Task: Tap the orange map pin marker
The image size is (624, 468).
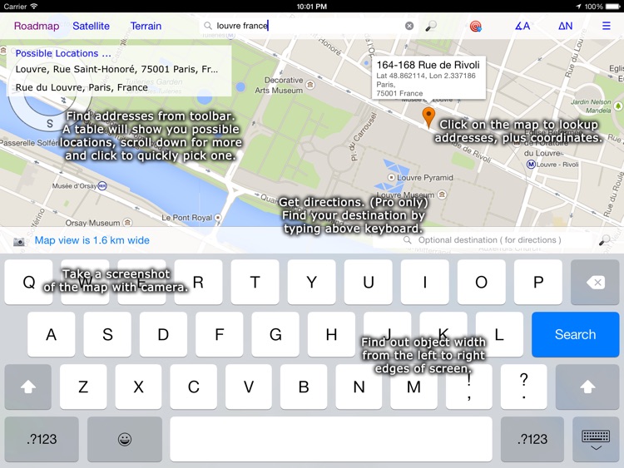Action: 428,117
